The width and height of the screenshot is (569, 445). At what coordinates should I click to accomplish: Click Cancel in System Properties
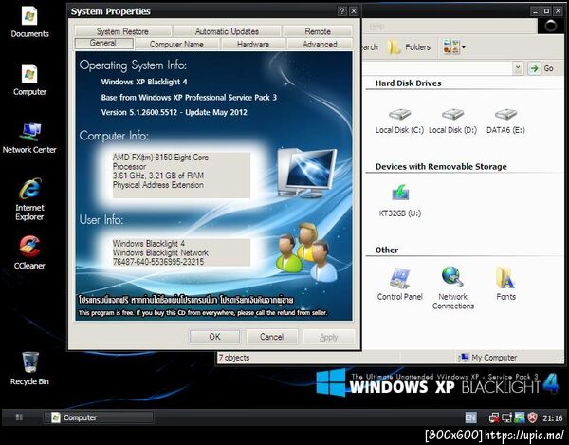(272, 337)
